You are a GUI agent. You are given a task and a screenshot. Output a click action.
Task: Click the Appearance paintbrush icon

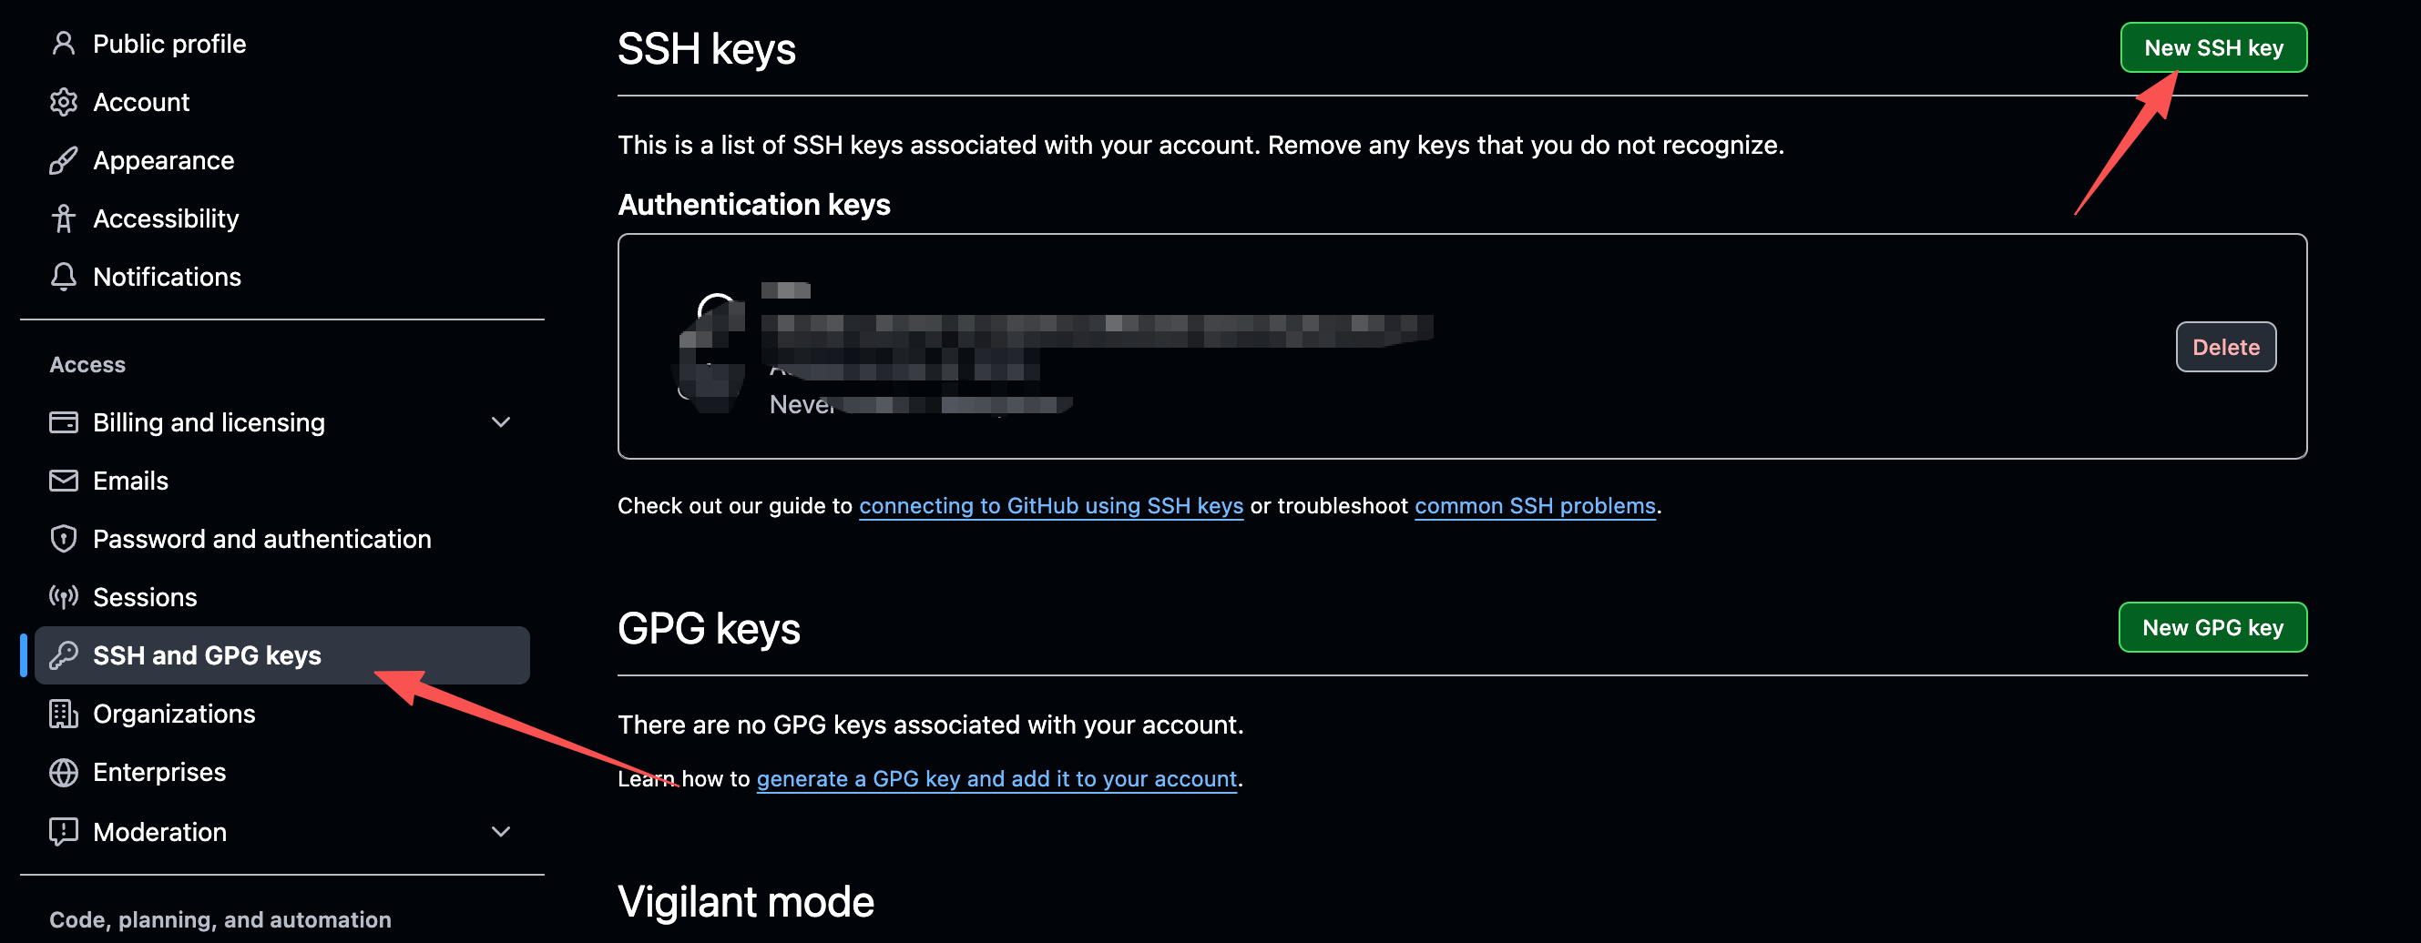(63, 160)
